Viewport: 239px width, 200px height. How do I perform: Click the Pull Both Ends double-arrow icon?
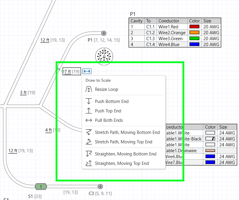[89, 120]
